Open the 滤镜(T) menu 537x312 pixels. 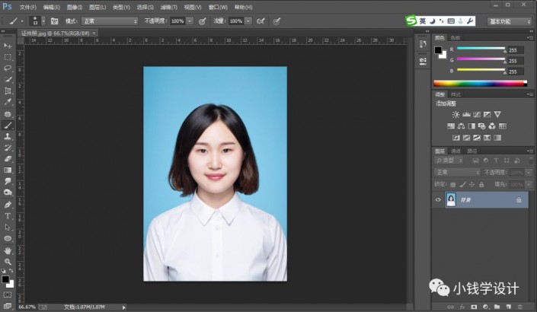169,7
